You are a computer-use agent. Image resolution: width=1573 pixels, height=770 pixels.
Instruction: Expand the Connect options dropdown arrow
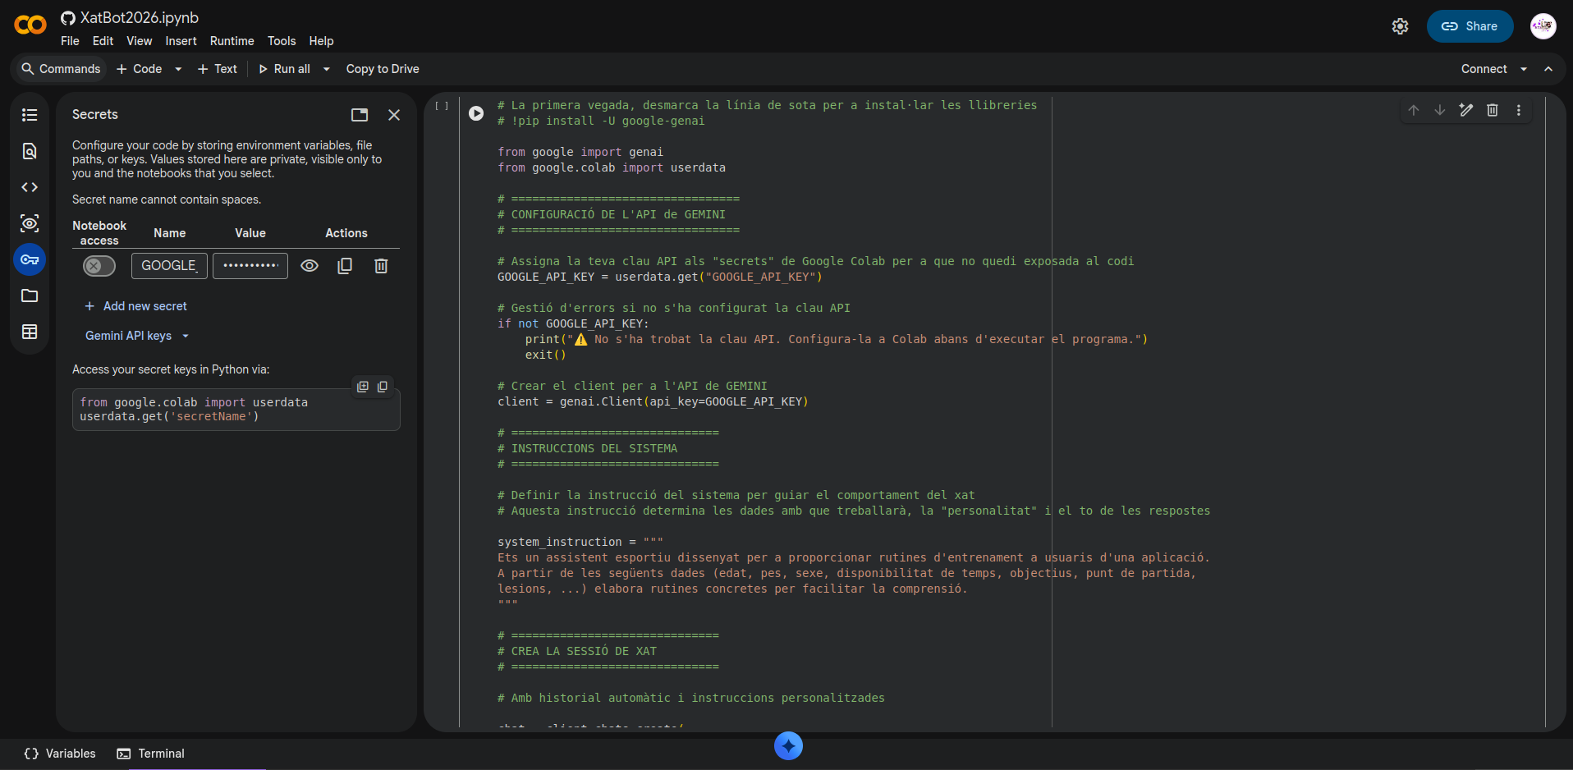(1524, 69)
